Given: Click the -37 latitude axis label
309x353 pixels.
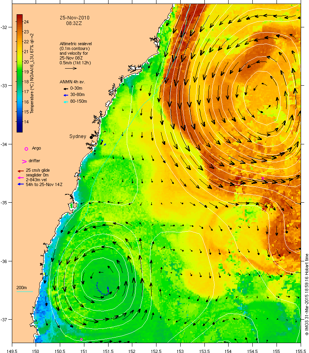Looking at the screenshot, I should (4, 320).
